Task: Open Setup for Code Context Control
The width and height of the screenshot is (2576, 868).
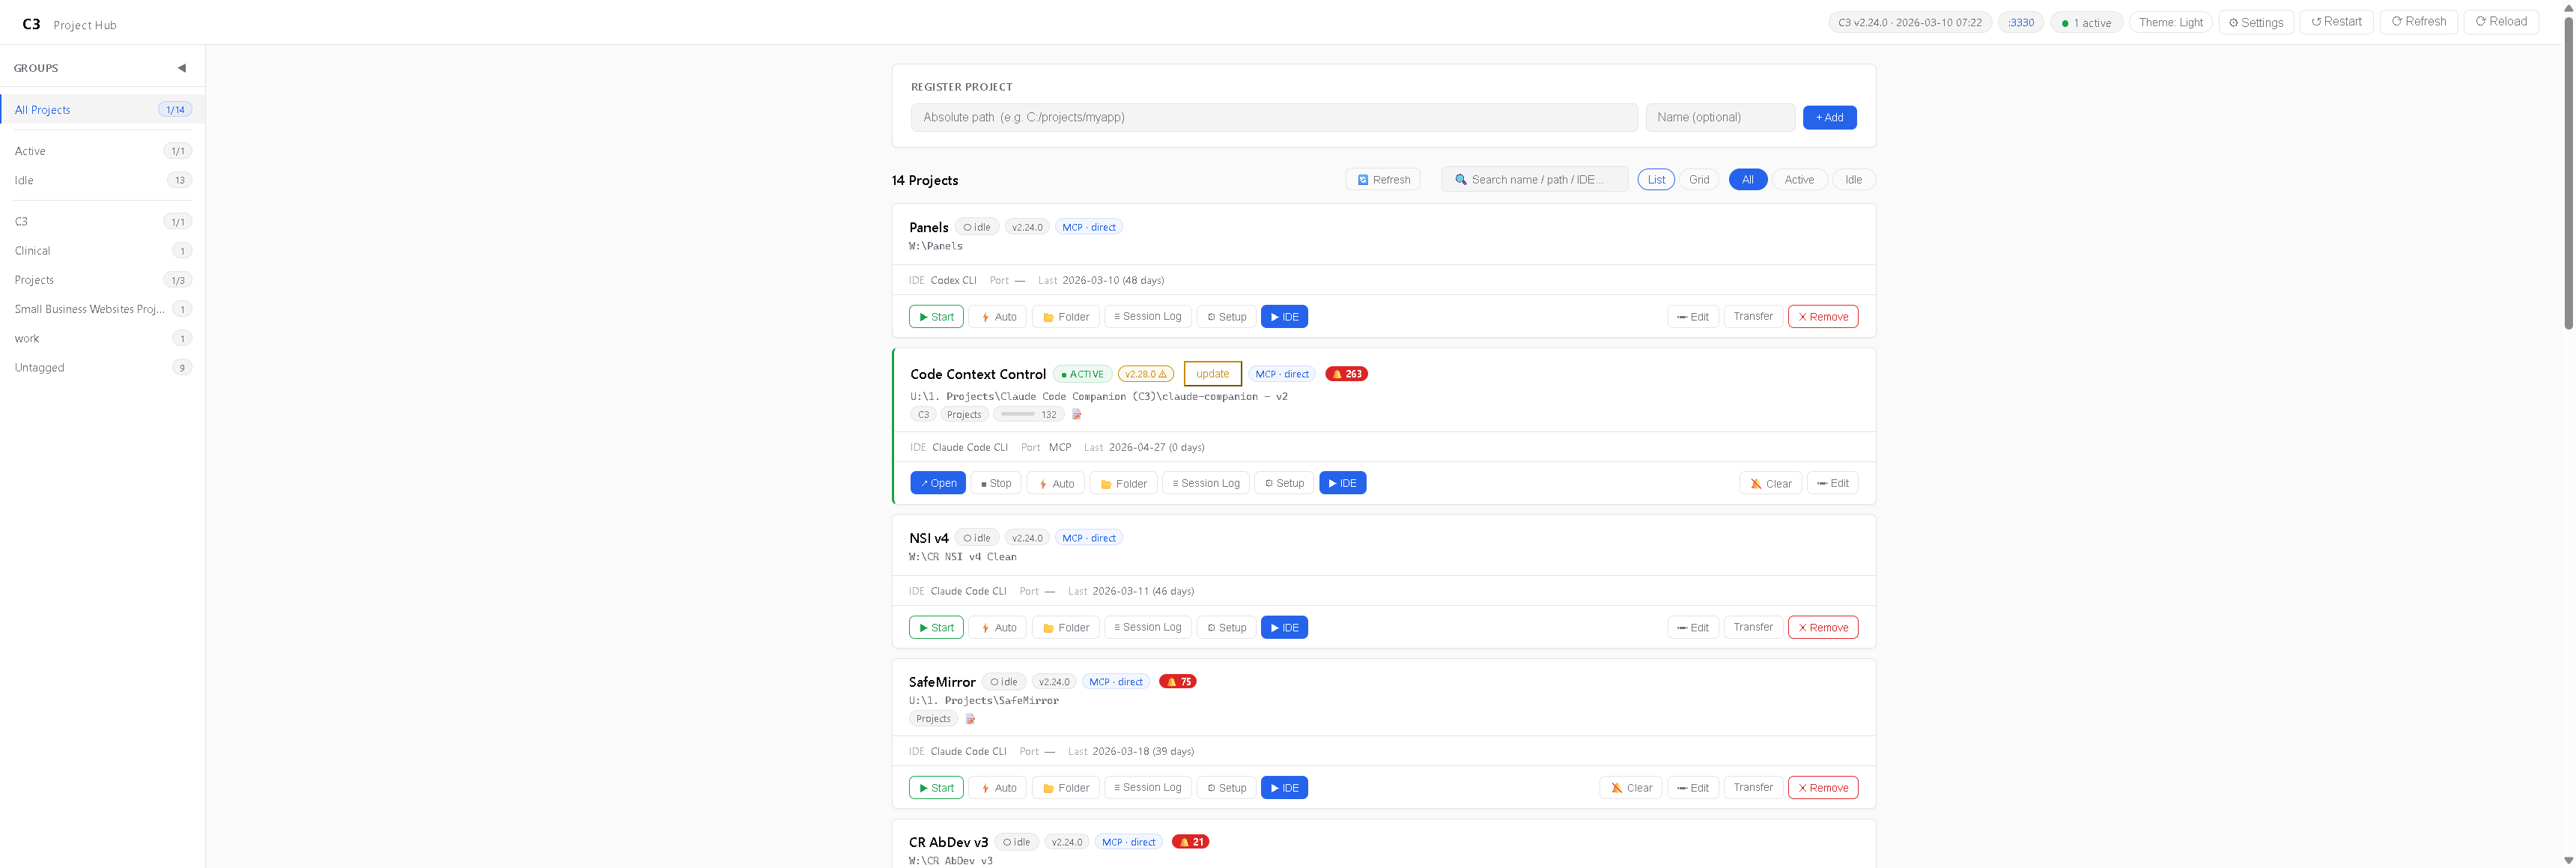Action: point(1284,483)
